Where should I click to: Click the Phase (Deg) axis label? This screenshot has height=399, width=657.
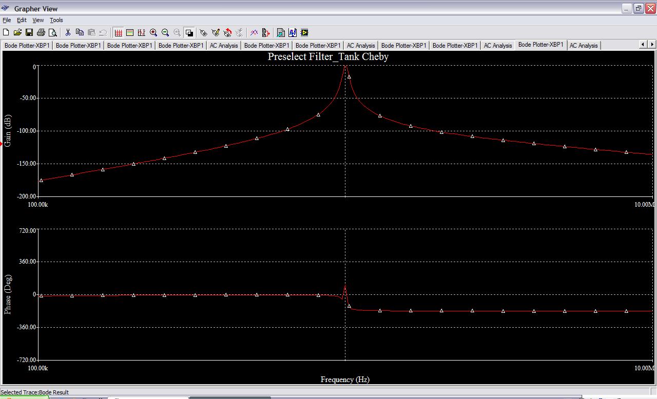[x=8, y=295]
